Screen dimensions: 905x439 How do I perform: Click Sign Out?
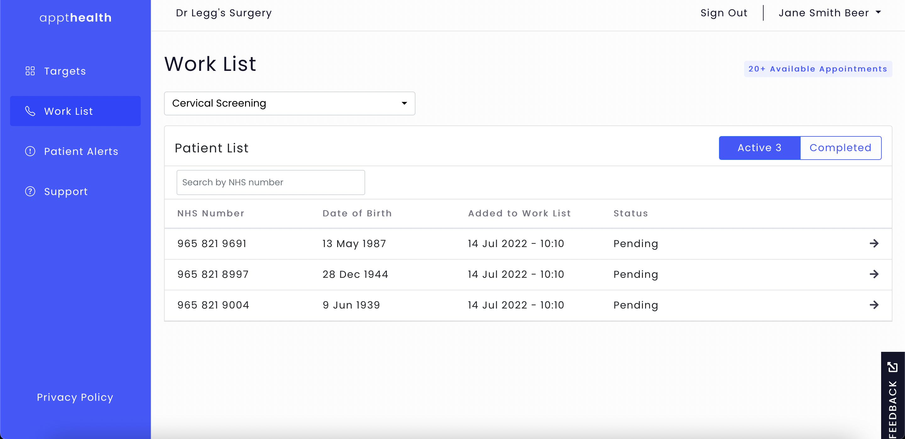(x=724, y=13)
